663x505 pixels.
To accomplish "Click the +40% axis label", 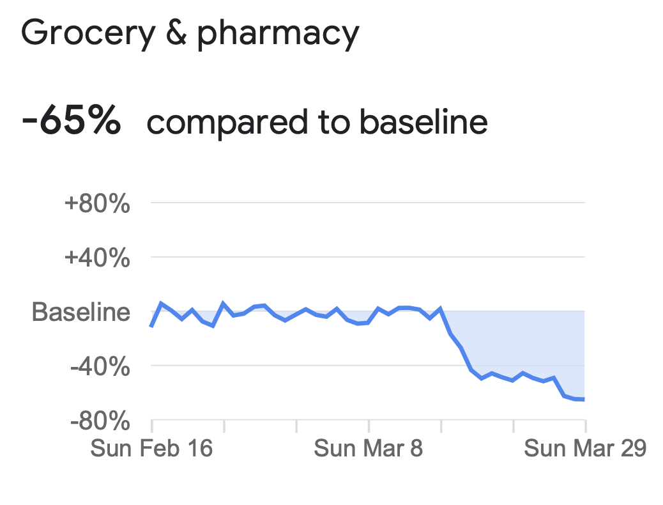I will 97,258.
